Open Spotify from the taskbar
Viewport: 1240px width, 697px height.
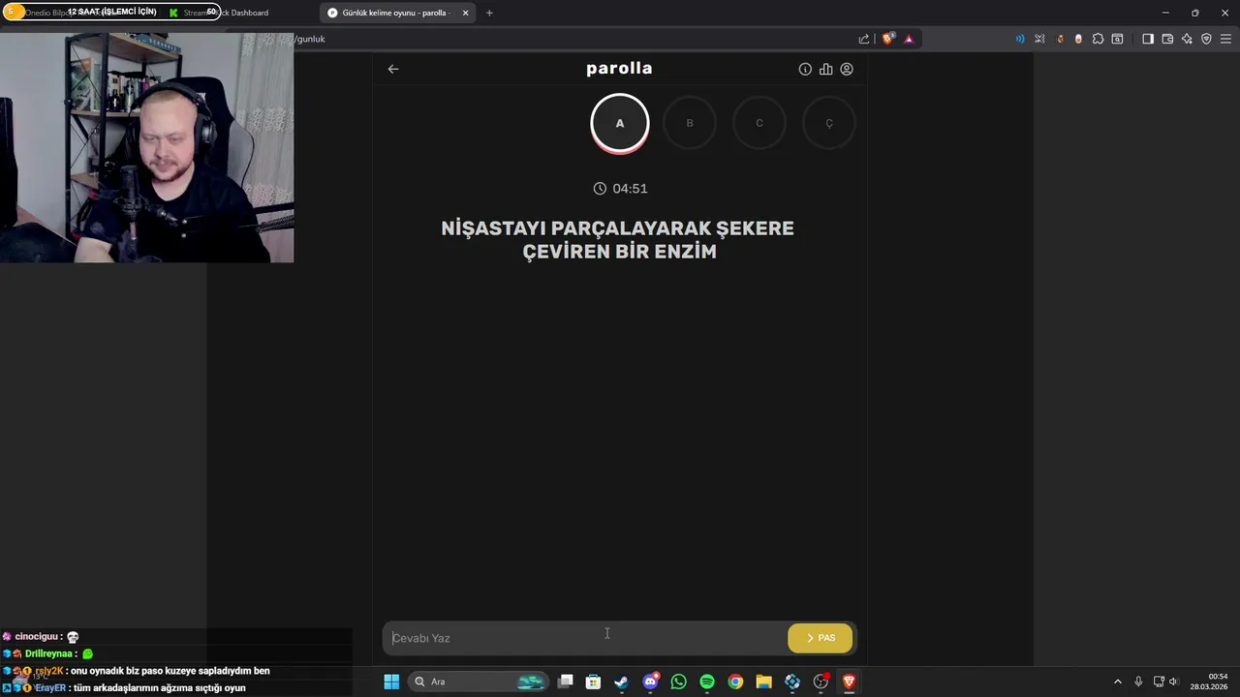pos(707,682)
